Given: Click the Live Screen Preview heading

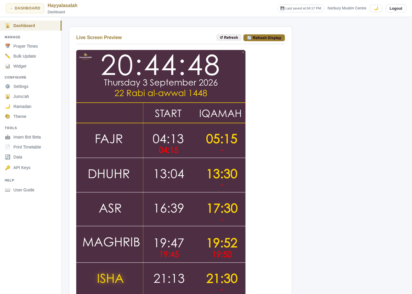Looking at the screenshot, I should pyautogui.click(x=99, y=37).
